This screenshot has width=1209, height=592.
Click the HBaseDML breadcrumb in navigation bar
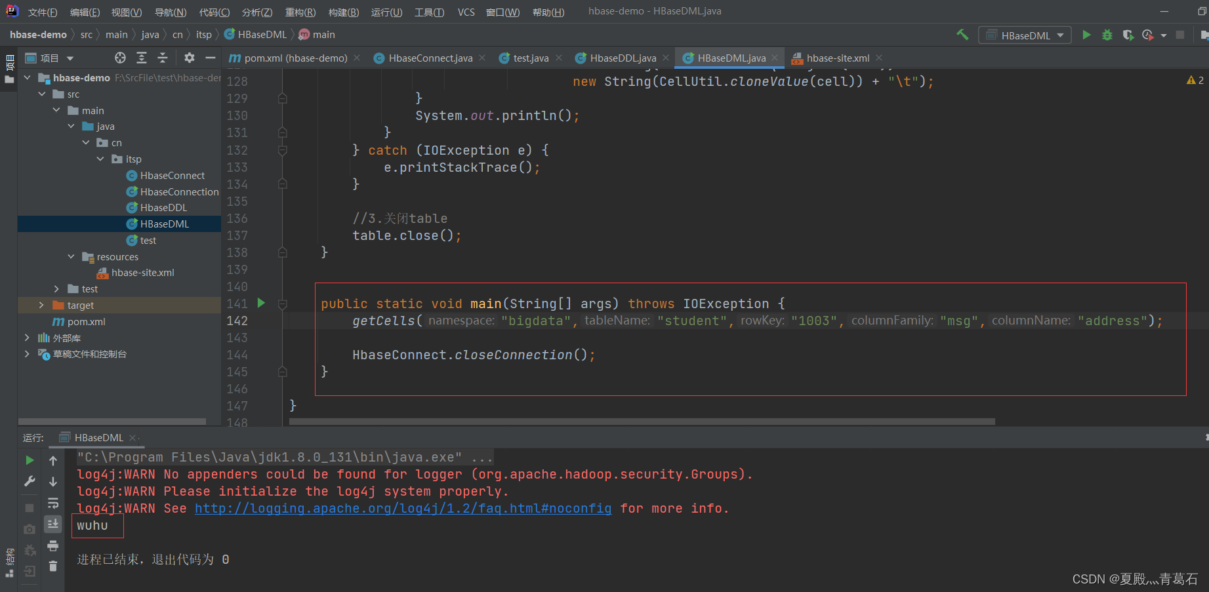tap(255, 35)
